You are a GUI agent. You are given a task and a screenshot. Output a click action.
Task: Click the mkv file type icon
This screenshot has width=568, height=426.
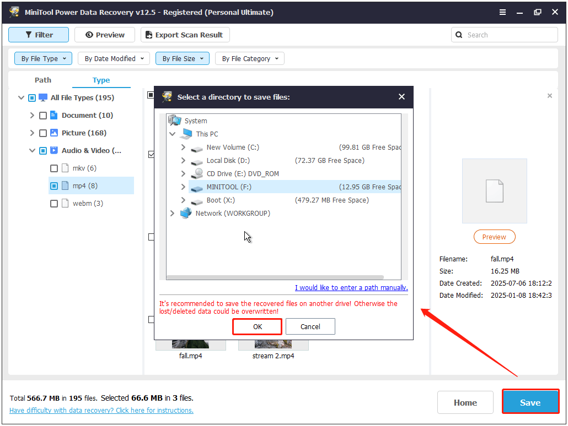(65, 168)
